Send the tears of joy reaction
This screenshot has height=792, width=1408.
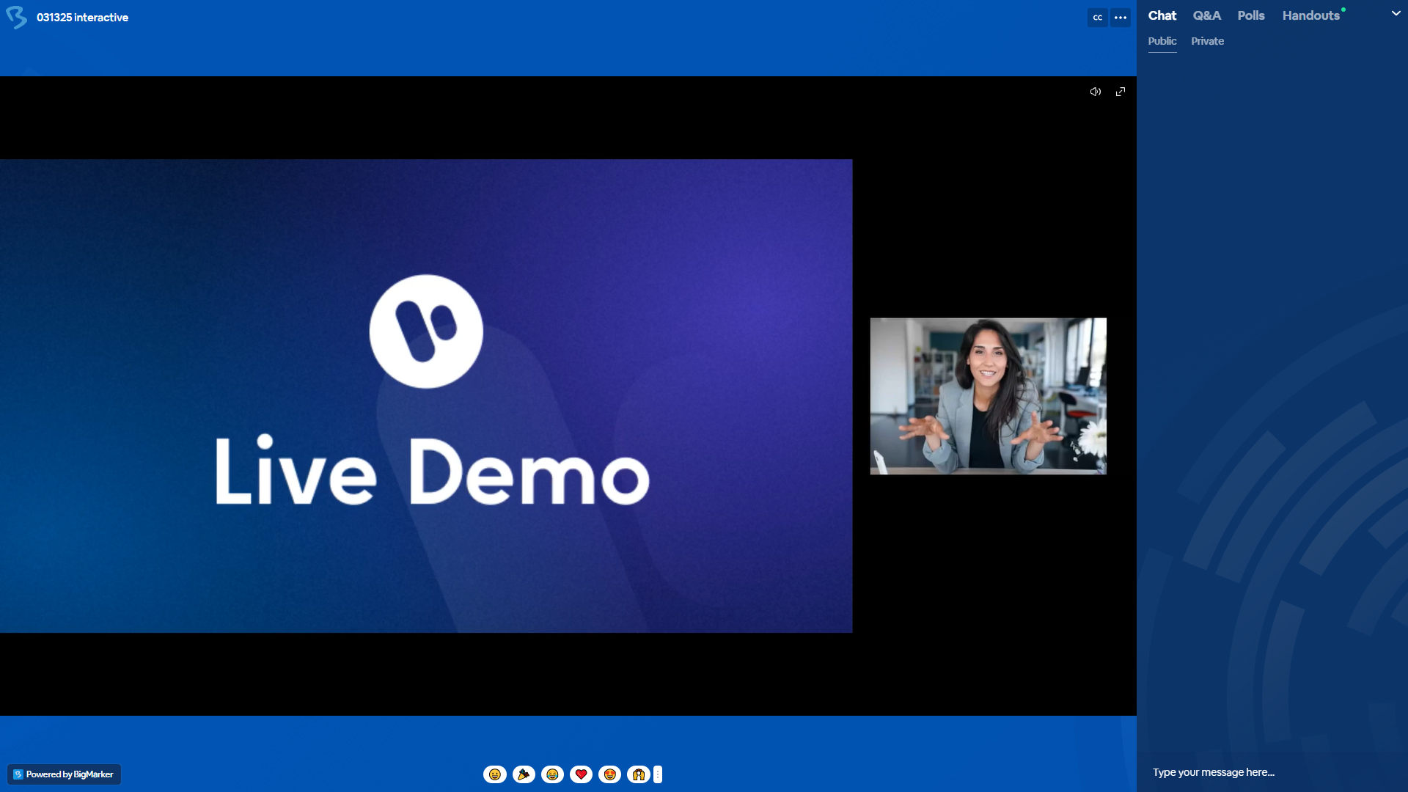point(552,774)
